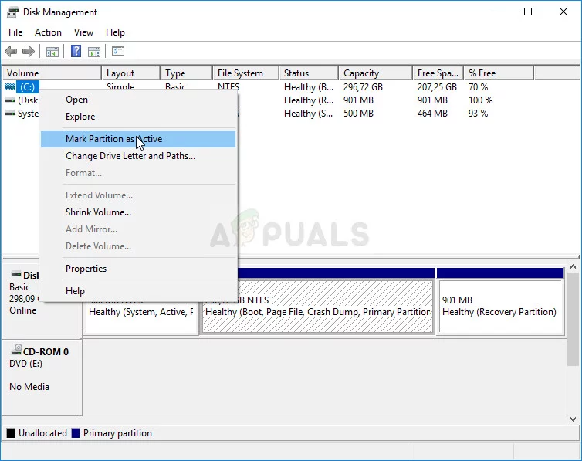The width and height of the screenshot is (582, 461).
Task: Click the 901 MB capacity cell
Action: pos(358,100)
